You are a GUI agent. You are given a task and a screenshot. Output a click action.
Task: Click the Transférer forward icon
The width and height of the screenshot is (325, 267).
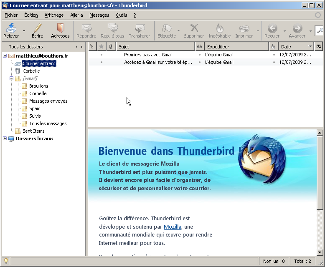point(140,28)
